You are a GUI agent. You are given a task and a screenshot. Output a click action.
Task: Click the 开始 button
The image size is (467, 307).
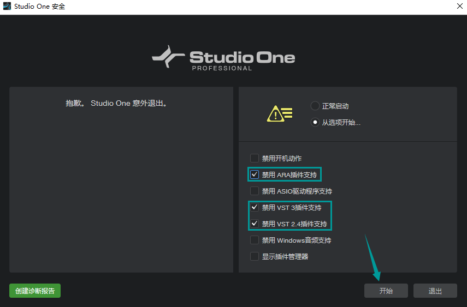[386, 291]
